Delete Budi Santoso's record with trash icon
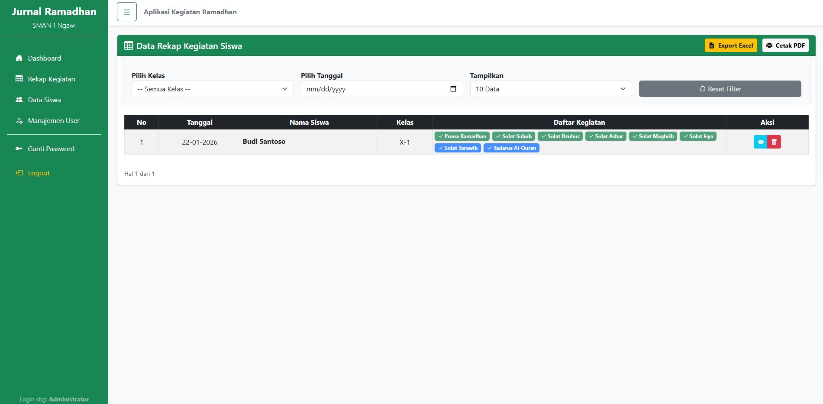823x404 pixels. (774, 142)
